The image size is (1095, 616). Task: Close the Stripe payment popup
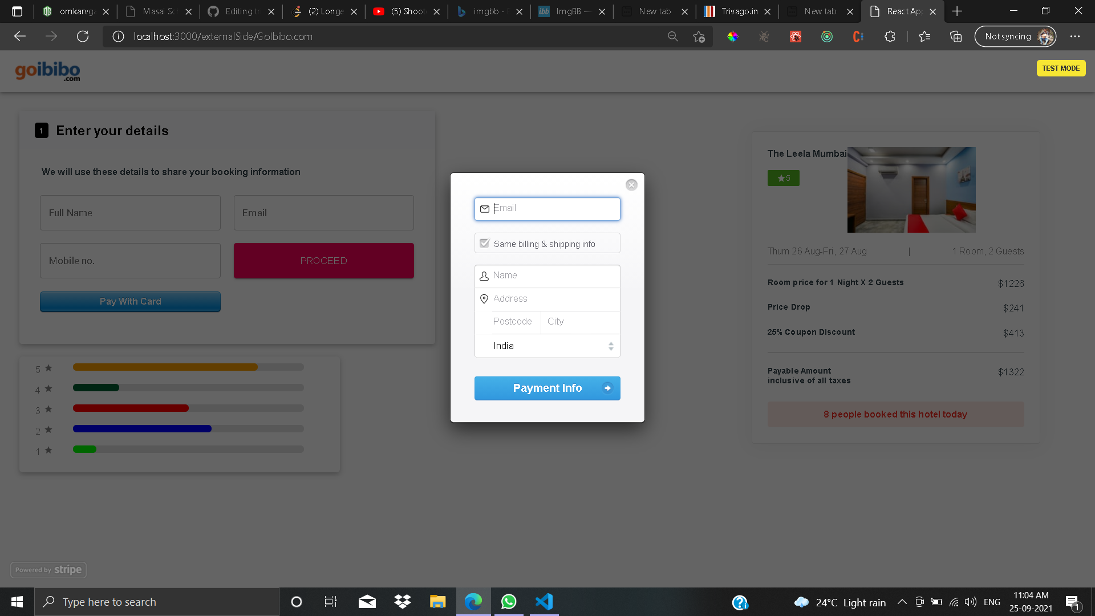pyautogui.click(x=631, y=185)
